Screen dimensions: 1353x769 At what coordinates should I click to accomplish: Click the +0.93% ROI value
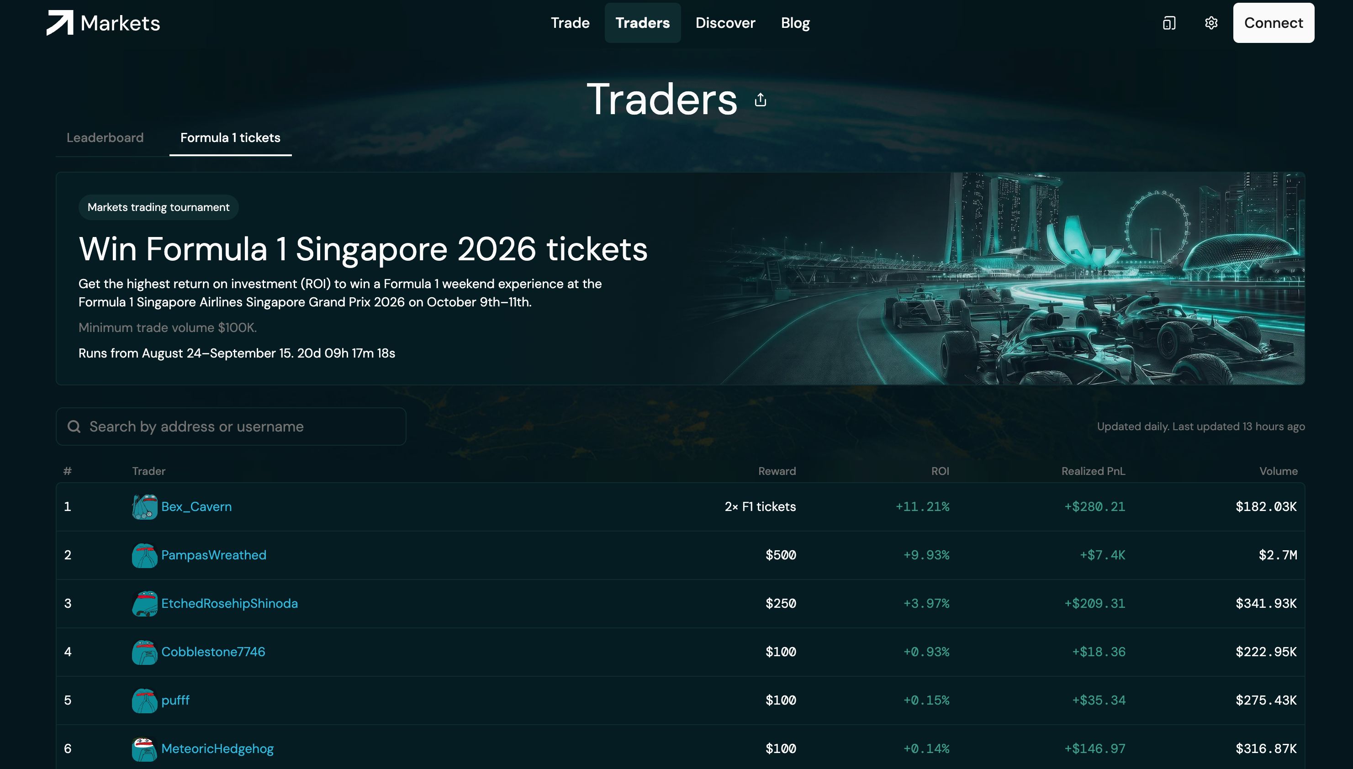pos(926,652)
